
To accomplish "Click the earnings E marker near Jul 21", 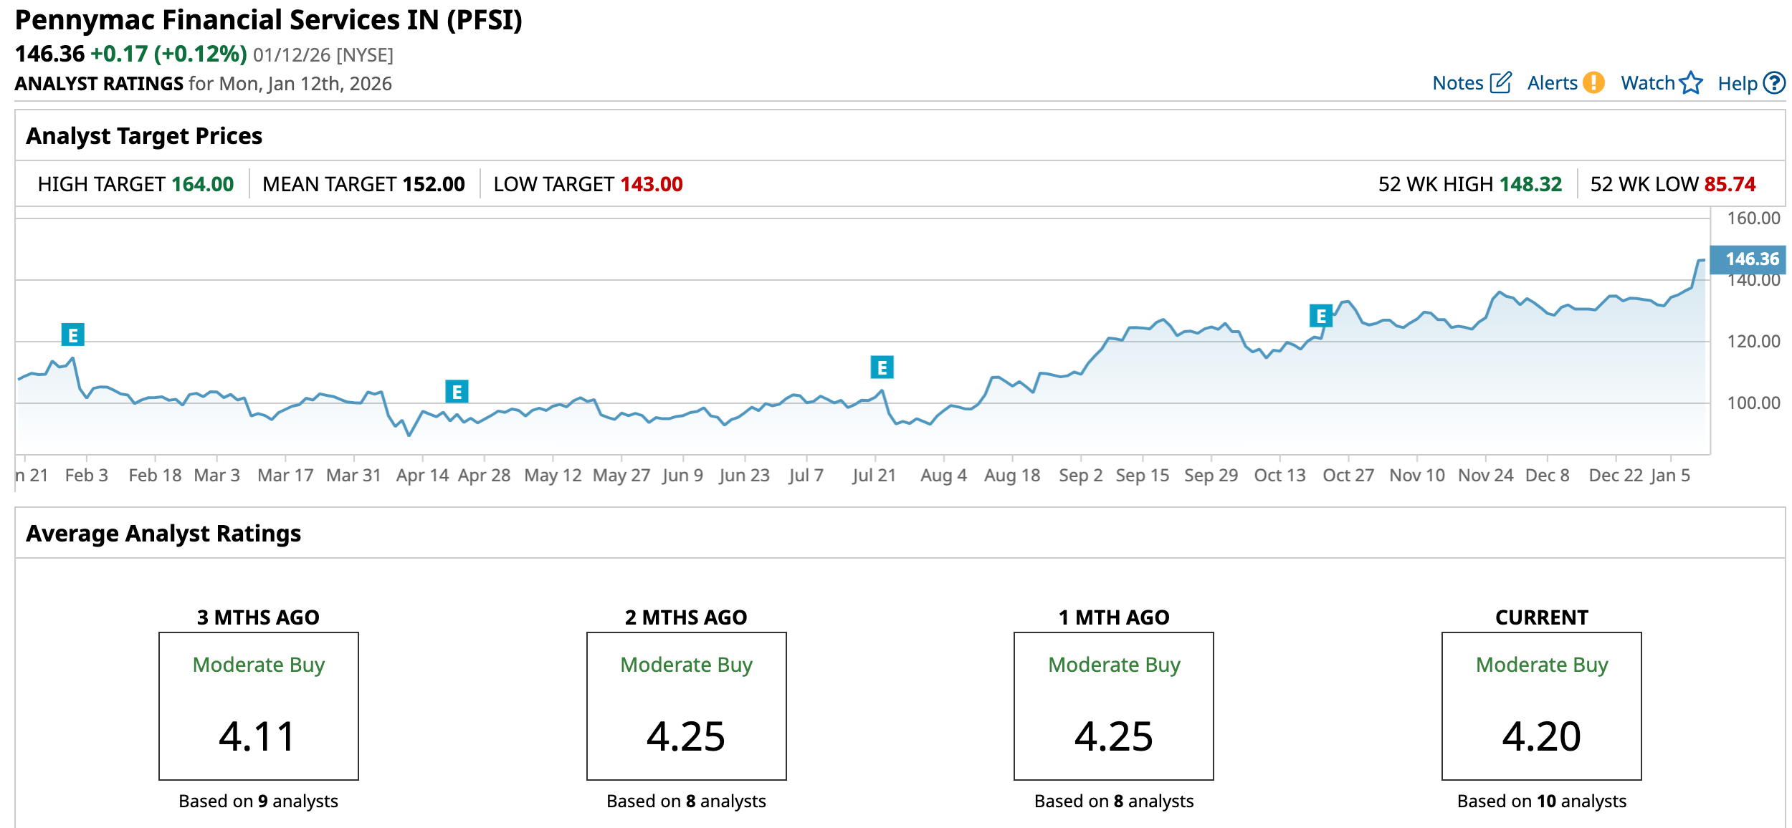I will coord(882,367).
